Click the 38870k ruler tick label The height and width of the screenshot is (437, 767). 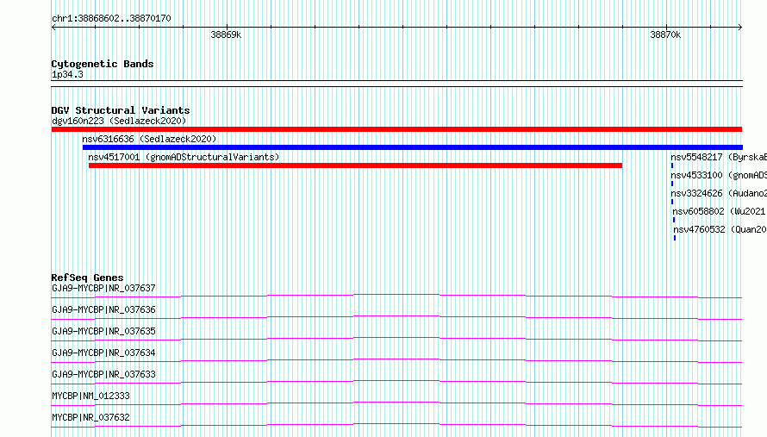click(665, 34)
